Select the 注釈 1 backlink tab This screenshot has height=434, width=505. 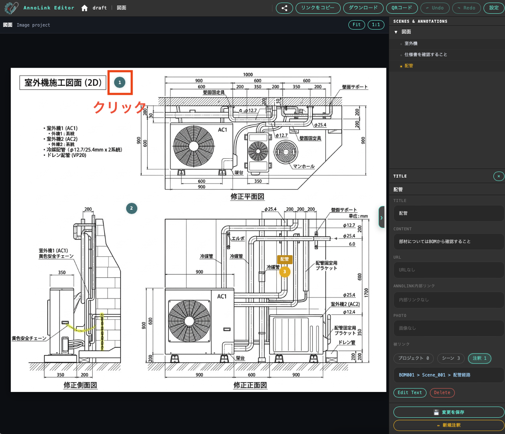pyautogui.click(x=479, y=358)
